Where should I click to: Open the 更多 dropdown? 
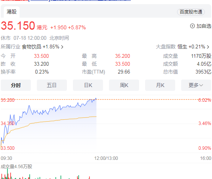pos(196,85)
